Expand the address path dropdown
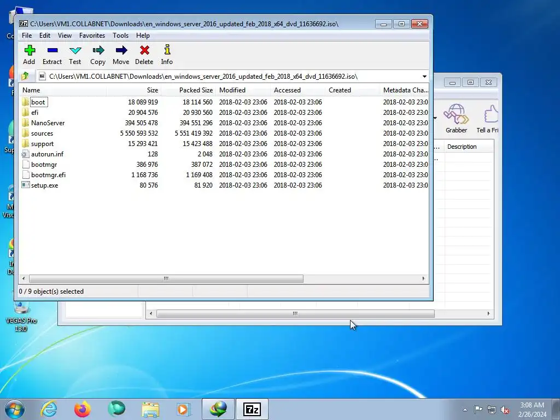Viewport: 560px width, 420px height. click(x=424, y=77)
